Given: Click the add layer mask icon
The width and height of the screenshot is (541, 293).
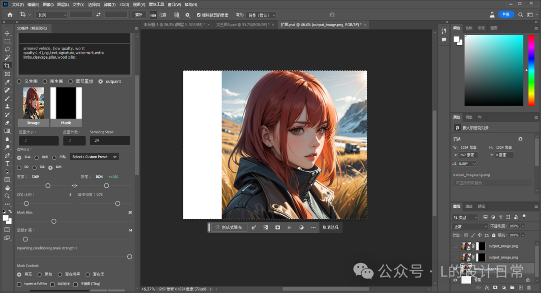Looking at the screenshot, I should coord(495,287).
